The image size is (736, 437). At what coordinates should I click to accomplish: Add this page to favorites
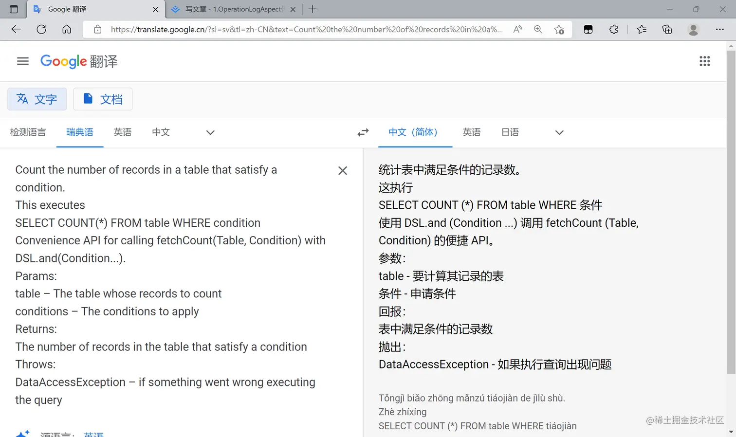coord(559,29)
